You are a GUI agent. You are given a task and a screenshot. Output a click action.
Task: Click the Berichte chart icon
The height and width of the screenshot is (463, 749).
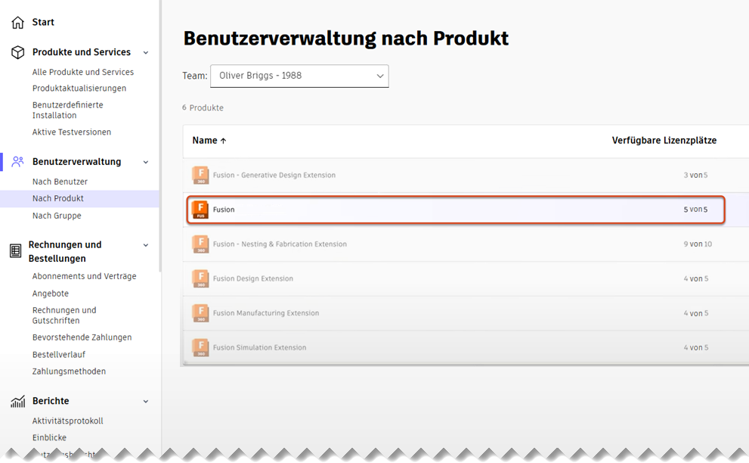17,401
